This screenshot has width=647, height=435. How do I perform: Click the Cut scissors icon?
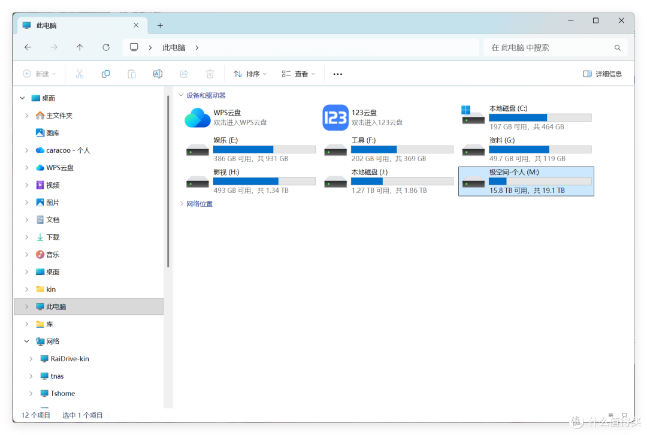tap(80, 74)
